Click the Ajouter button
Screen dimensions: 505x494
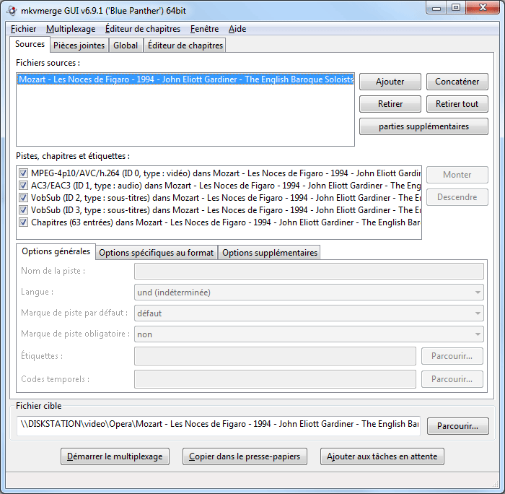click(390, 82)
